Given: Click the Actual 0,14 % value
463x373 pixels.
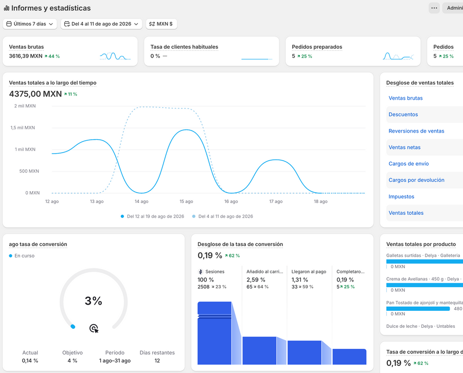Looking at the screenshot, I should (30, 361).
